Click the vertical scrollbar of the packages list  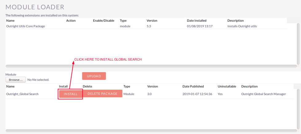[298, 109]
